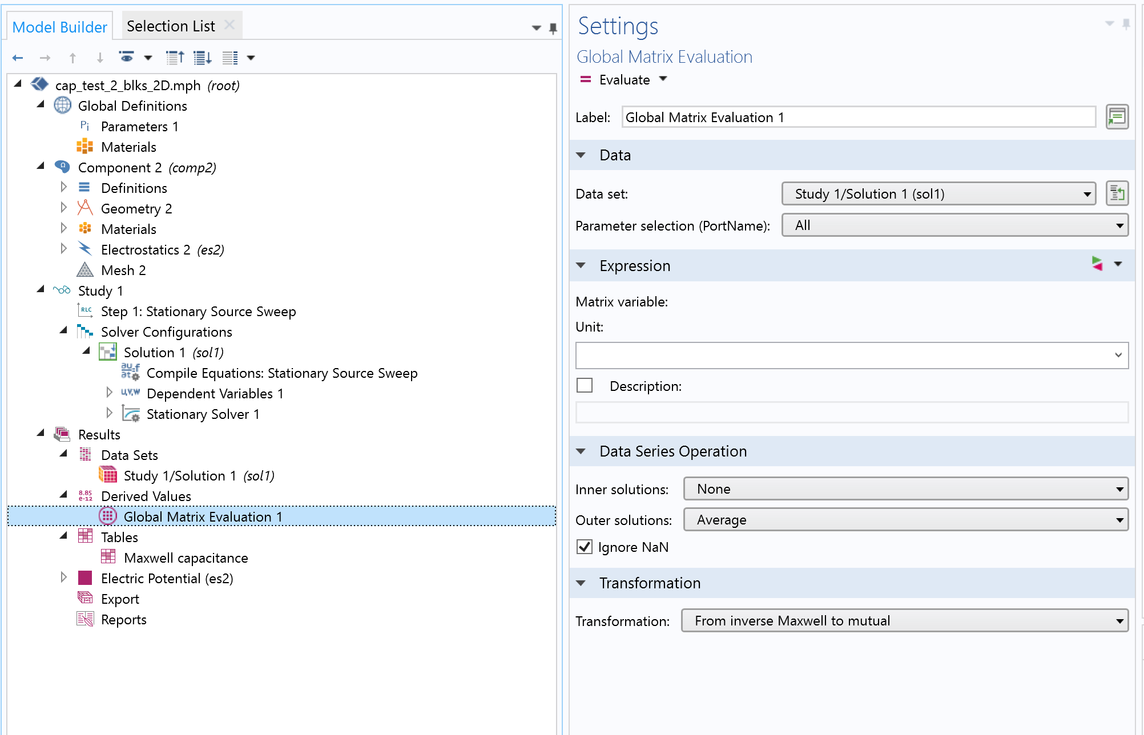Switch to the Selection List tab
This screenshot has height=735, width=1144.
click(x=171, y=26)
